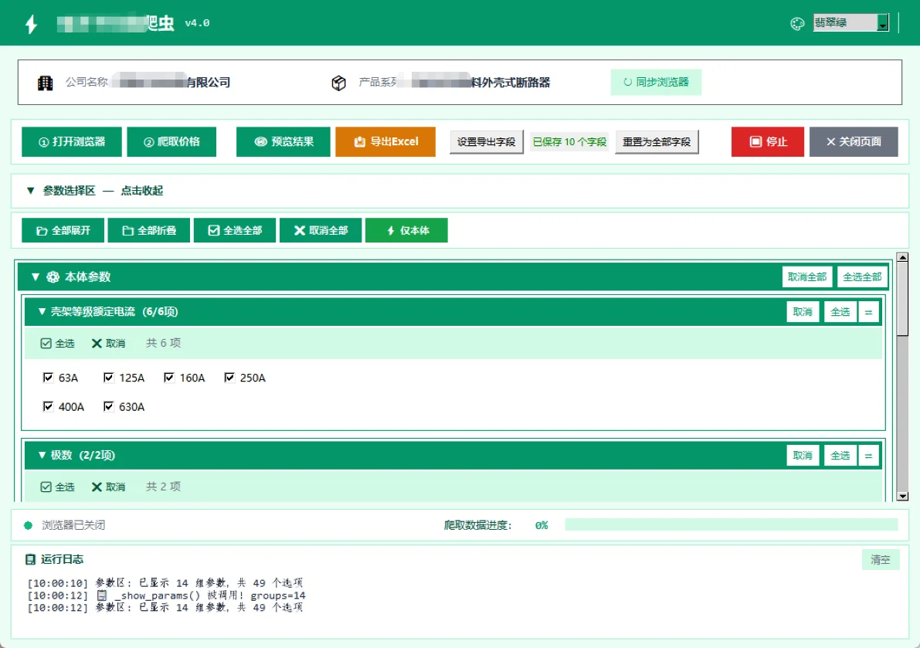Screen dimensions: 920x648
Task: Uncheck the 125A checkbox
Action: (x=109, y=378)
